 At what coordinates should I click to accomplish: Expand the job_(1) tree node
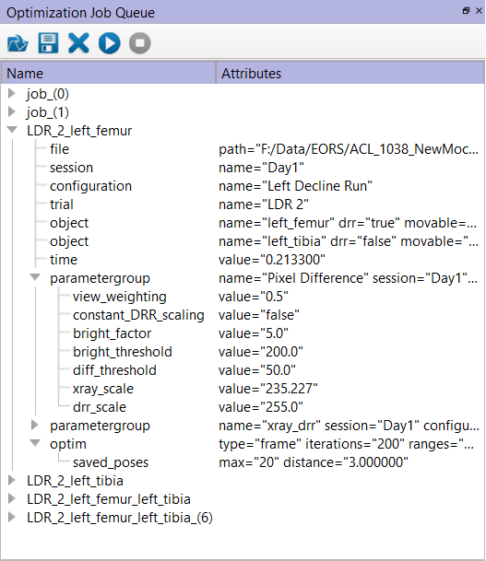pyautogui.click(x=12, y=112)
